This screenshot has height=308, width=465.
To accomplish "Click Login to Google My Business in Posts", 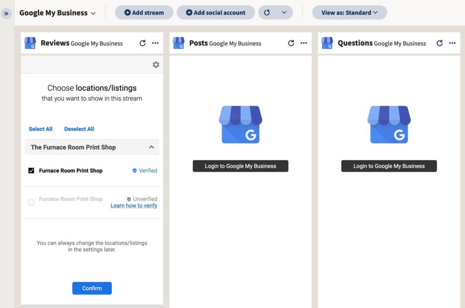I will [241, 166].
